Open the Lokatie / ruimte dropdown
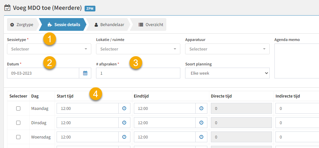 click(x=138, y=49)
